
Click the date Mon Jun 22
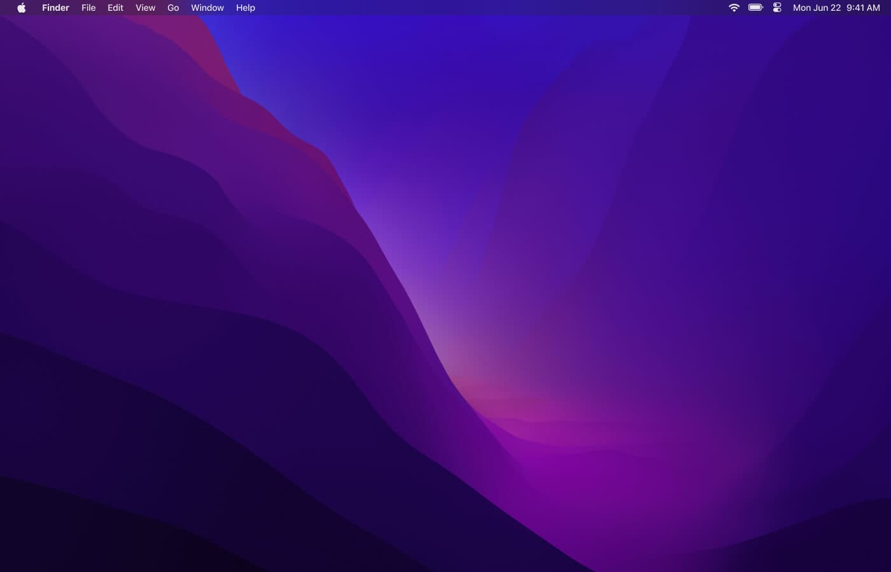817,8
